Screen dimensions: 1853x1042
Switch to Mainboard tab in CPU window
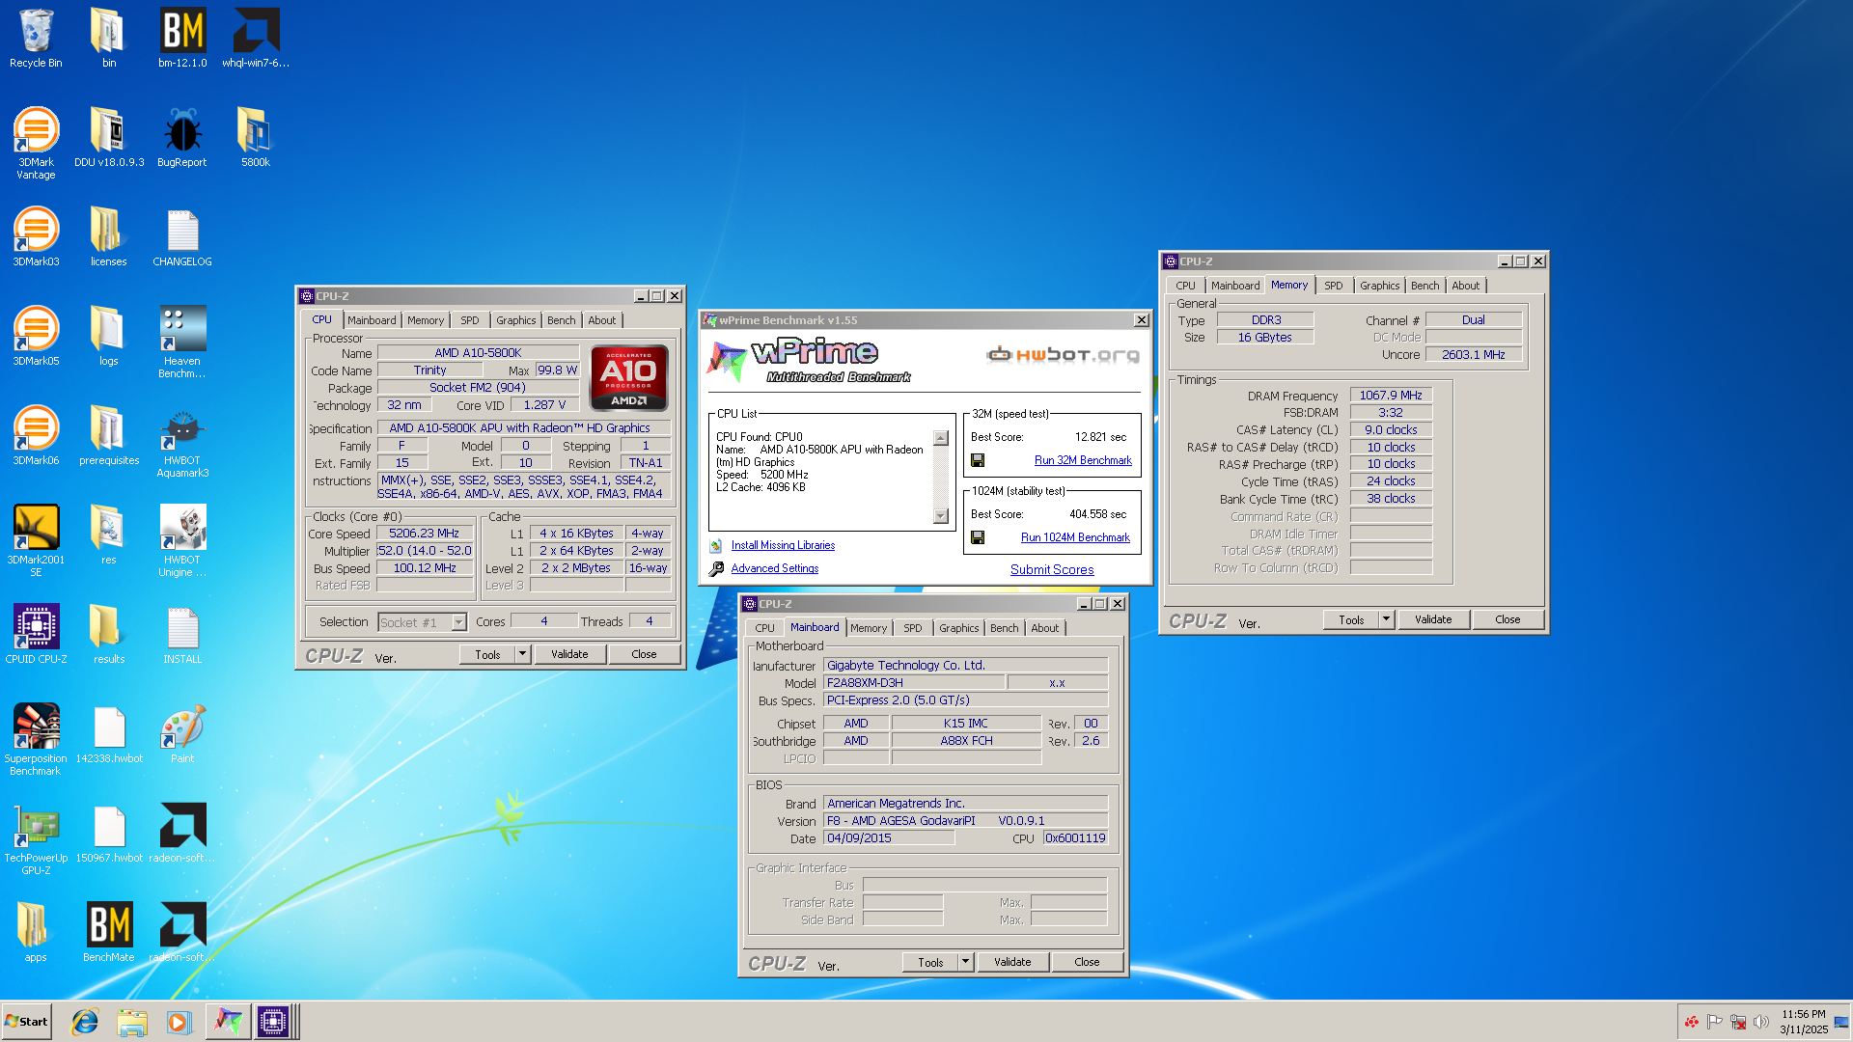[372, 320]
